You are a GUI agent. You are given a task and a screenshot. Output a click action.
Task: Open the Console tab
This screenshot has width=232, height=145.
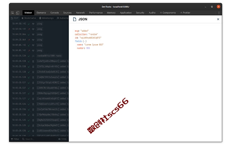pyautogui.click(x=55, y=13)
